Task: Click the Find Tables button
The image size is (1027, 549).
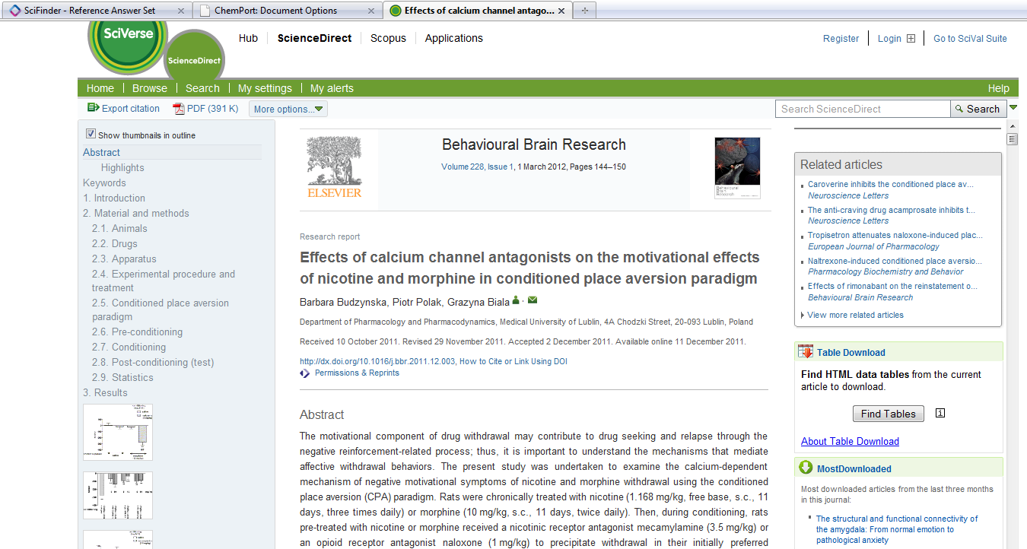Action: coord(889,414)
